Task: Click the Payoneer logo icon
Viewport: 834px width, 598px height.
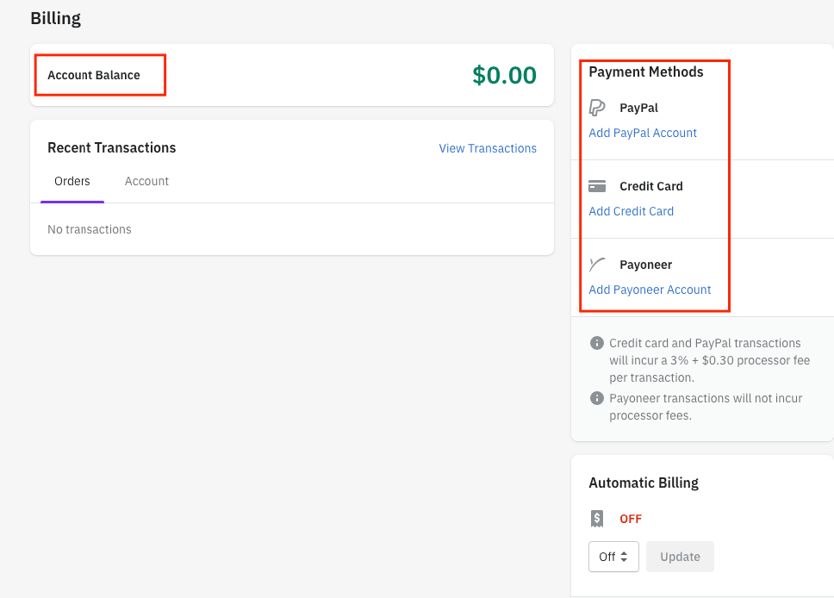Action: click(x=597, y=265)
